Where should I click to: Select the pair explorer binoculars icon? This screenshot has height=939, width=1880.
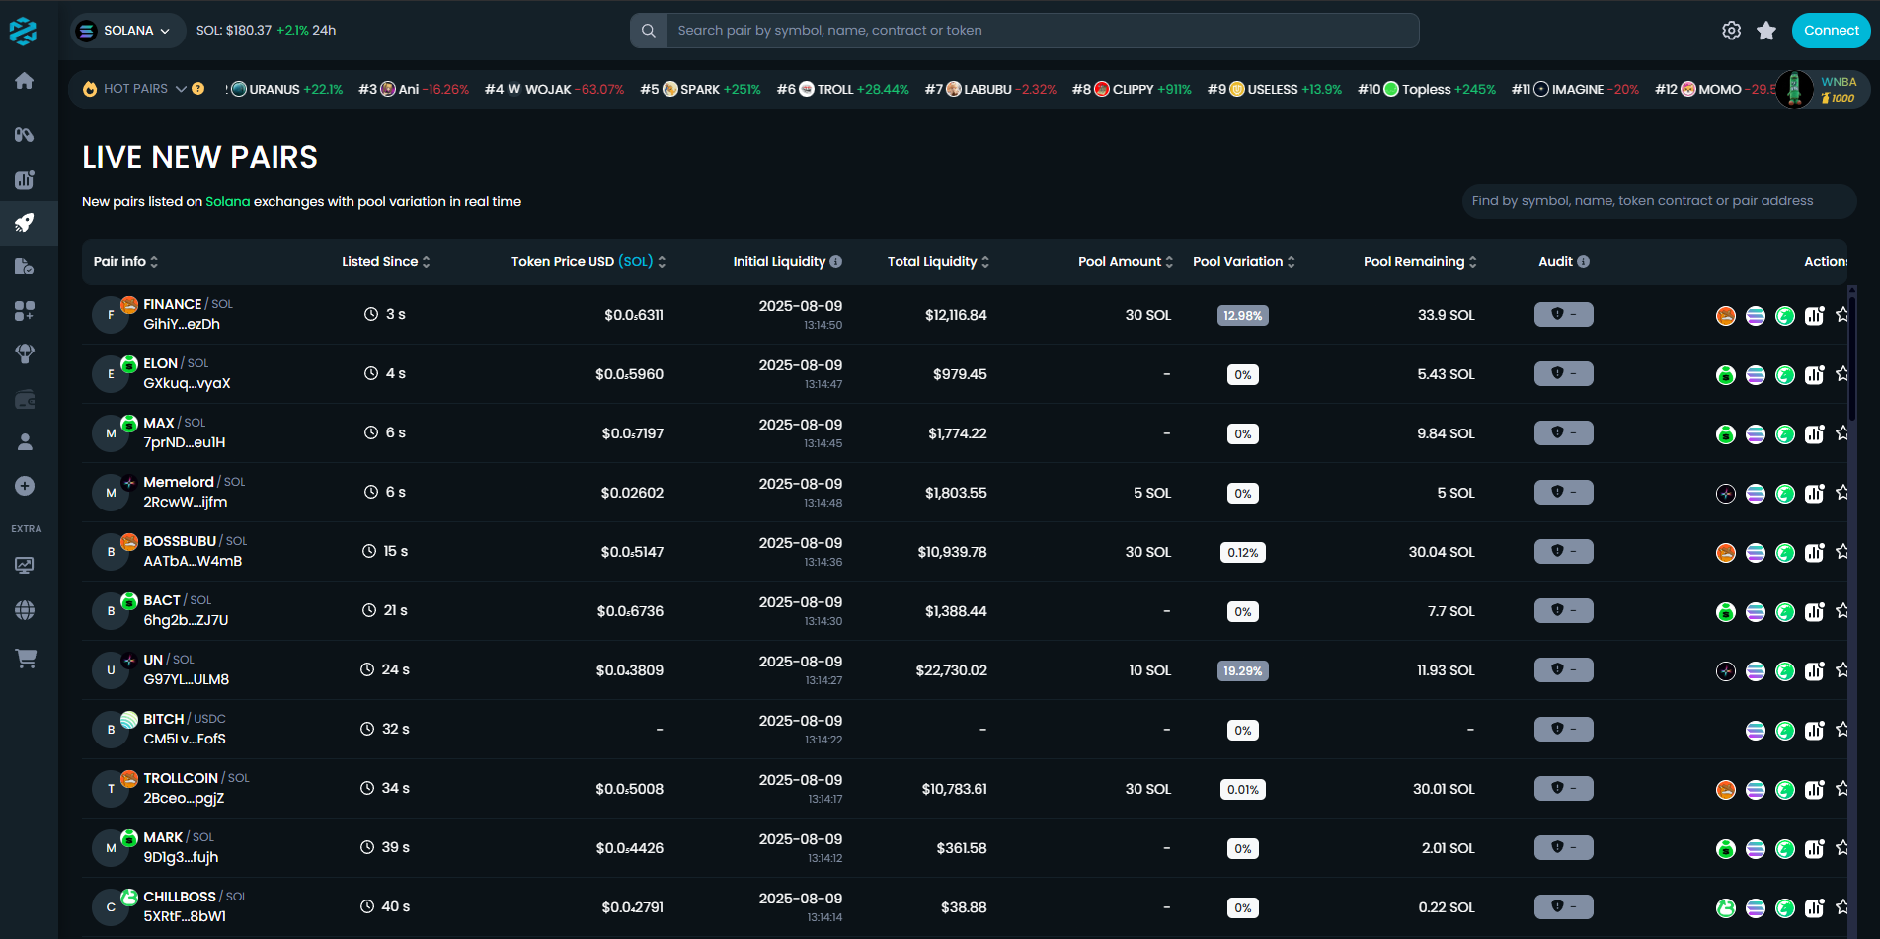[x=24, y=134]
